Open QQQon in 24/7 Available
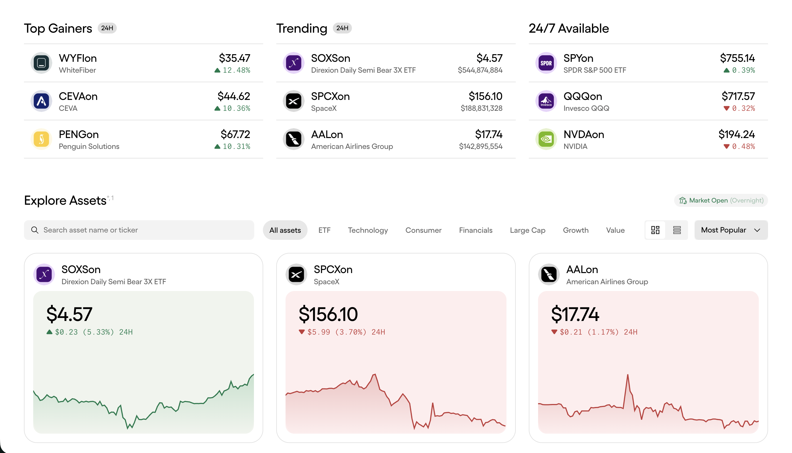Image resolution: width=792 pixels, height=453 pixels. click(648, 101)
